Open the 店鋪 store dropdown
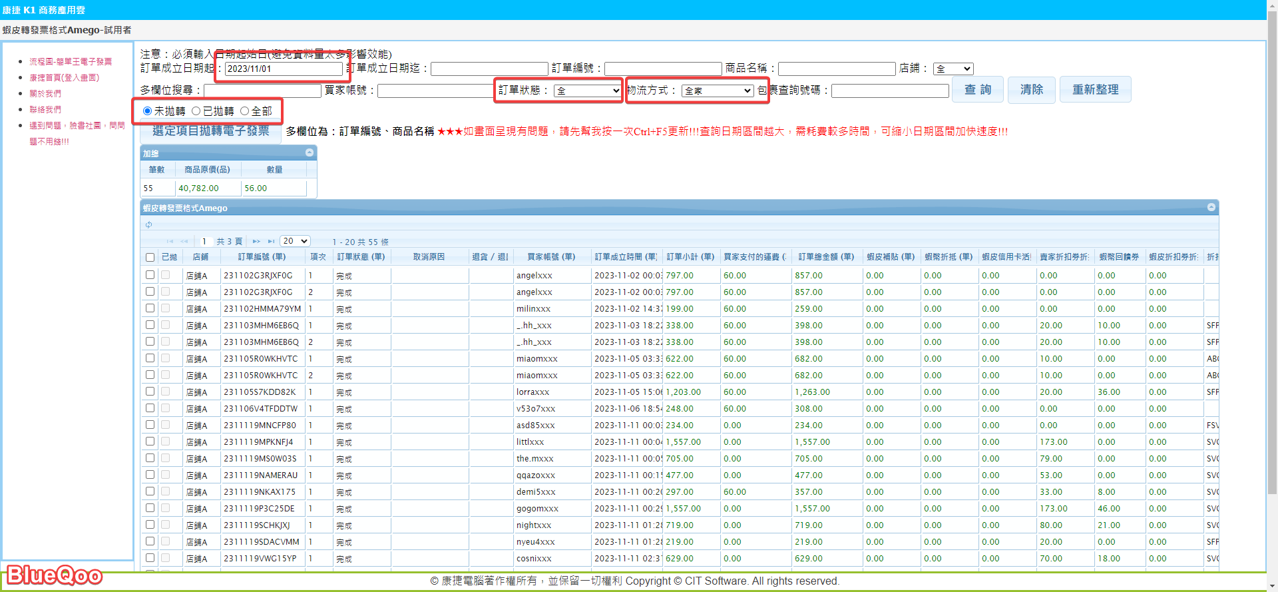The height and width of the screenshot is (592, 1278). (953, 69)
